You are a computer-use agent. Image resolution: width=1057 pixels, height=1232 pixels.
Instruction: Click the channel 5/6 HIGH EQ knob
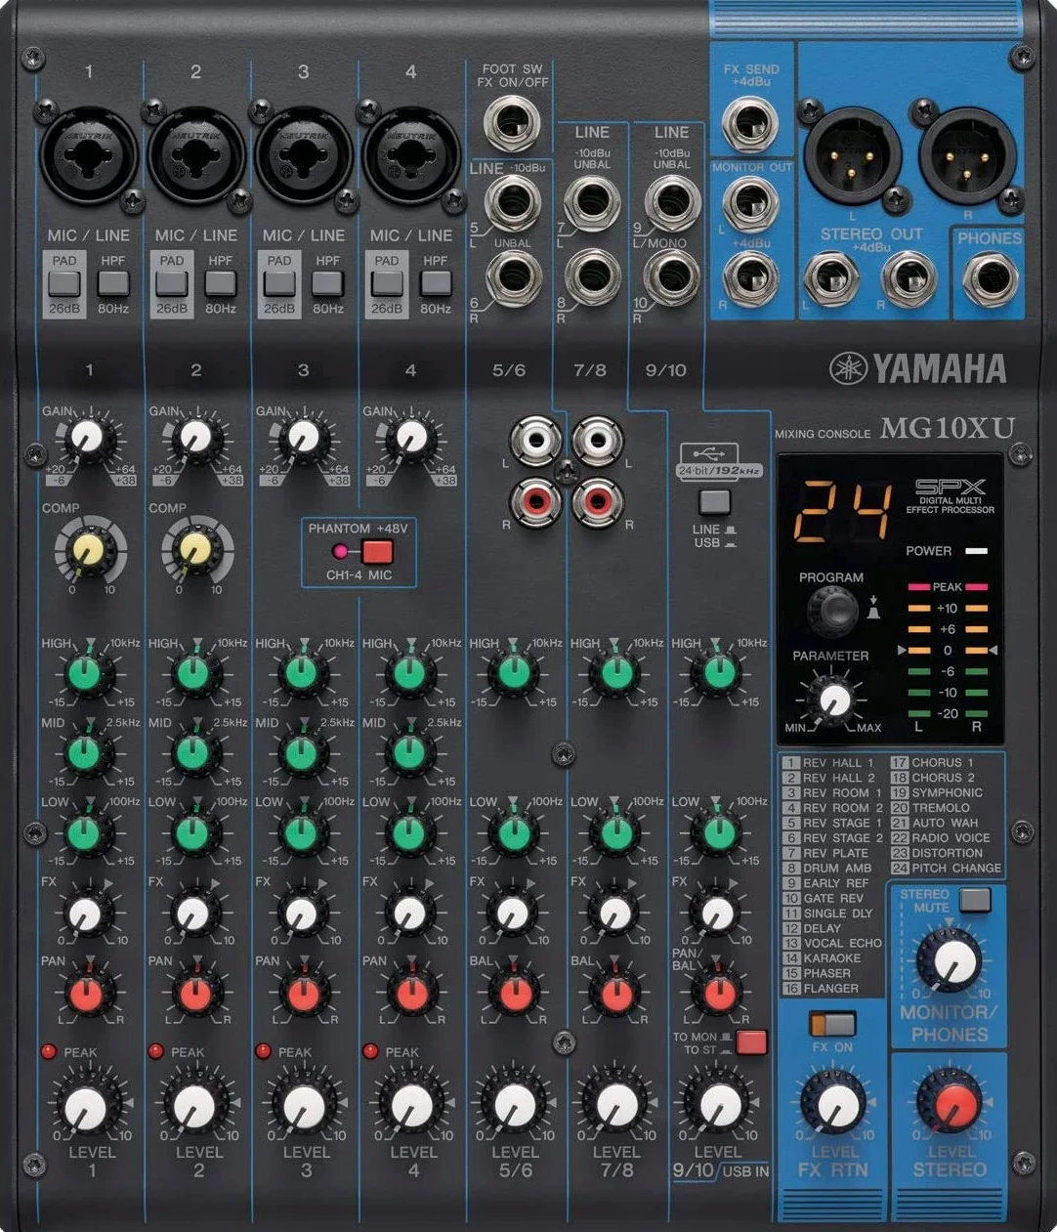point(515,673)
